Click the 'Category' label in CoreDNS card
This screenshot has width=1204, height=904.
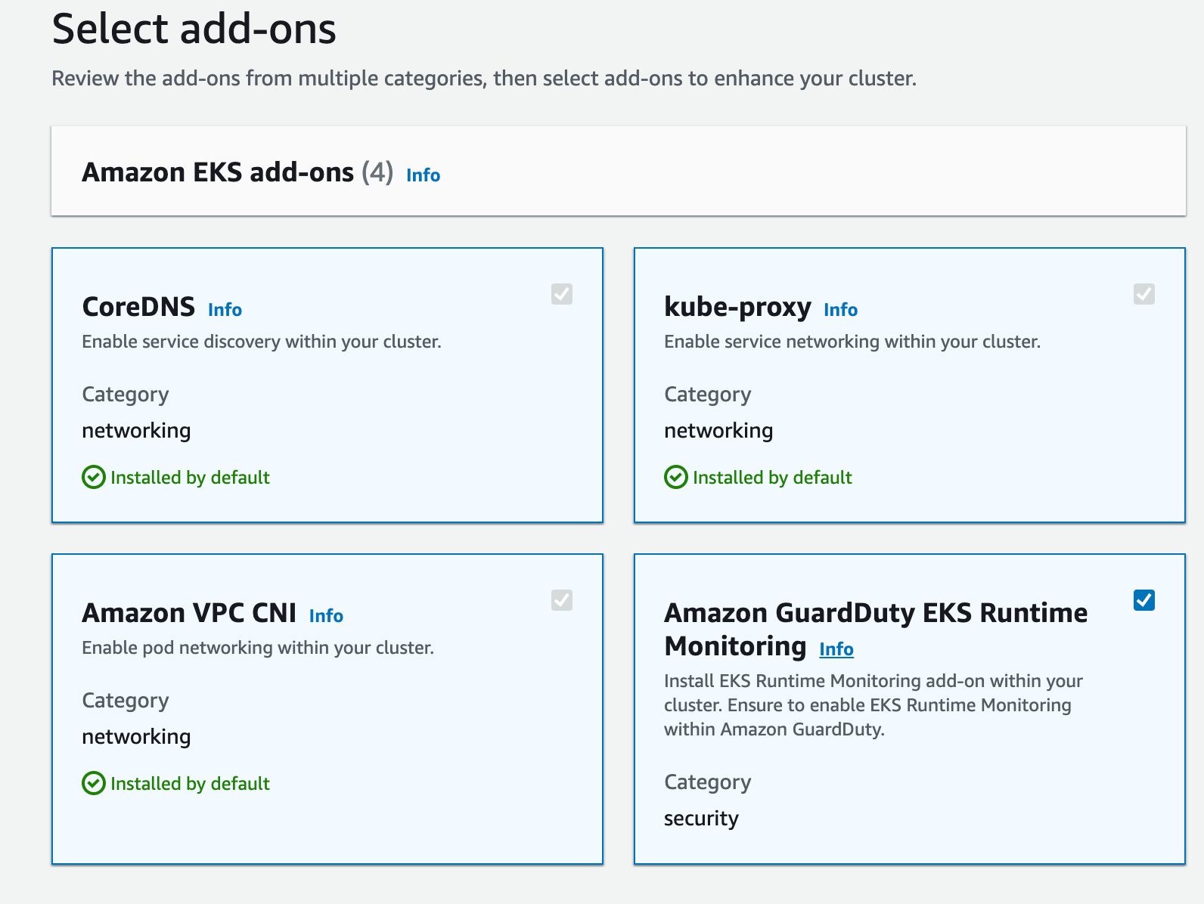tap(126, 395)
